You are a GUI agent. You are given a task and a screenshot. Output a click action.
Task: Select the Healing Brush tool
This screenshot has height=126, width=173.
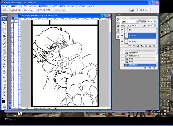click(x=4, y=44)
